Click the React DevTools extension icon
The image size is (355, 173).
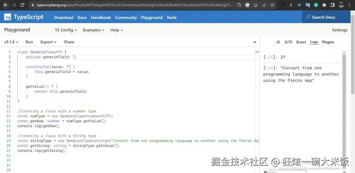pyautogui.click(x=299, y=5)
